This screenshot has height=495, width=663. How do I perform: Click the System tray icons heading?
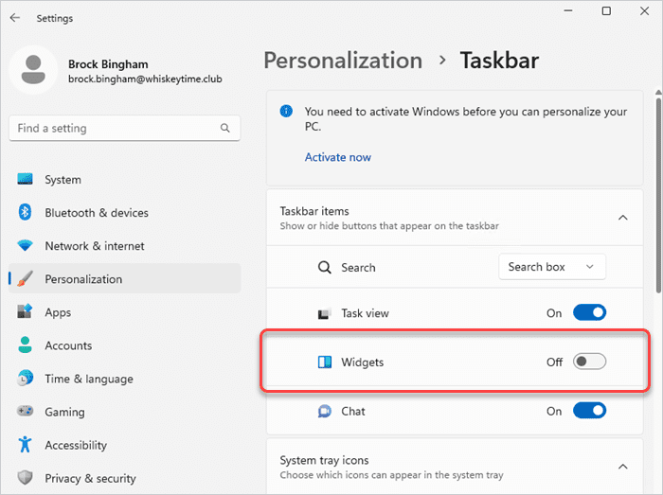pyautogui.click(x=324, y=460)
